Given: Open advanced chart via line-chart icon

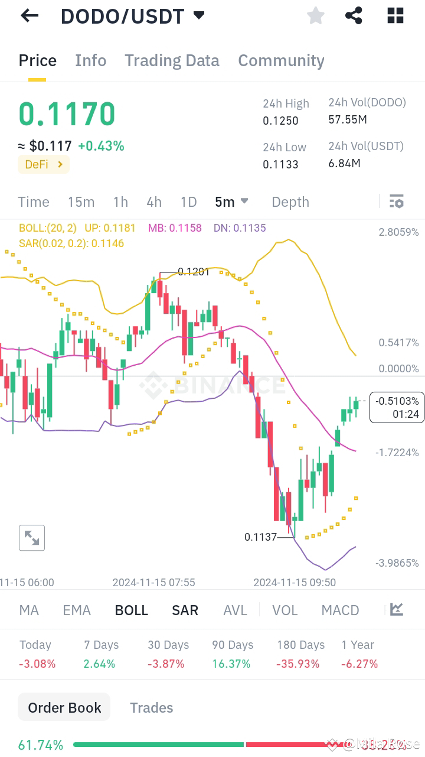Looking at the screenshot, I should pyautogui.click(x=396, y=610).
